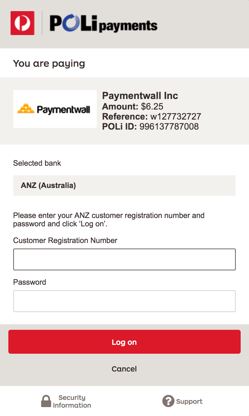Select the ANZ (Australia) selected bank box
The image size is (249, 416).
[124, 185]
